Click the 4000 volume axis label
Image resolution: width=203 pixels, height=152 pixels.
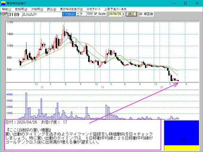pyautogui.click(x=9, y=95)
